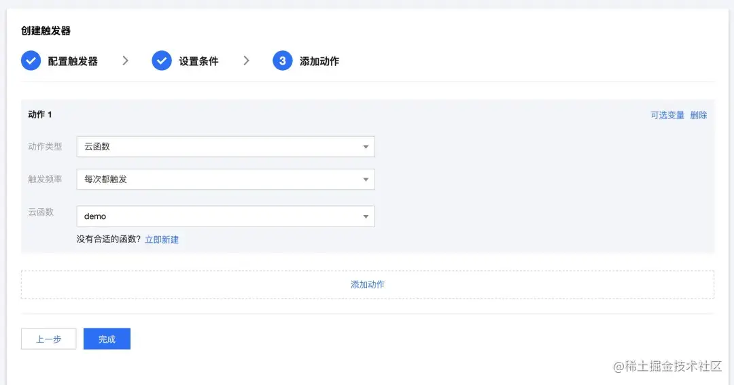Viewport: 734px width, 385px height.
Task: Click the 创建触发器 title
Action: coord(46,31)
